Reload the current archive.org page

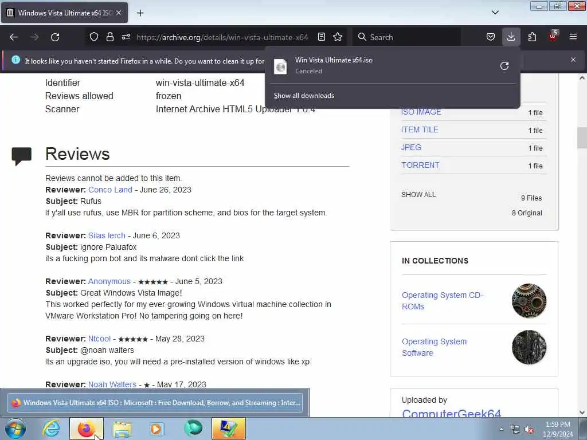[55, 37]
